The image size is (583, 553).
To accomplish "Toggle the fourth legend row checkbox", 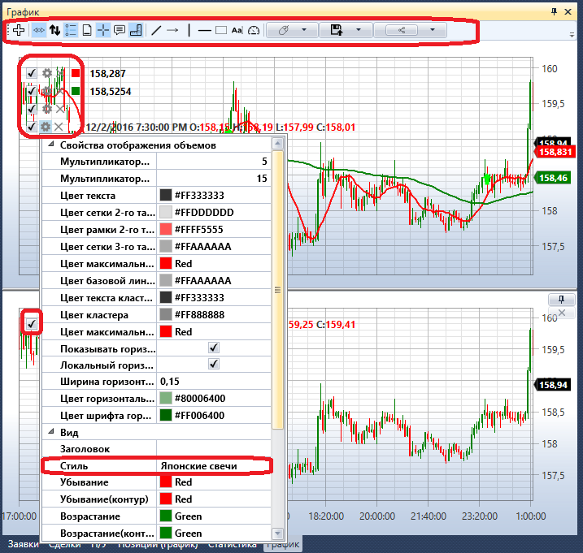I will (32, 127).
